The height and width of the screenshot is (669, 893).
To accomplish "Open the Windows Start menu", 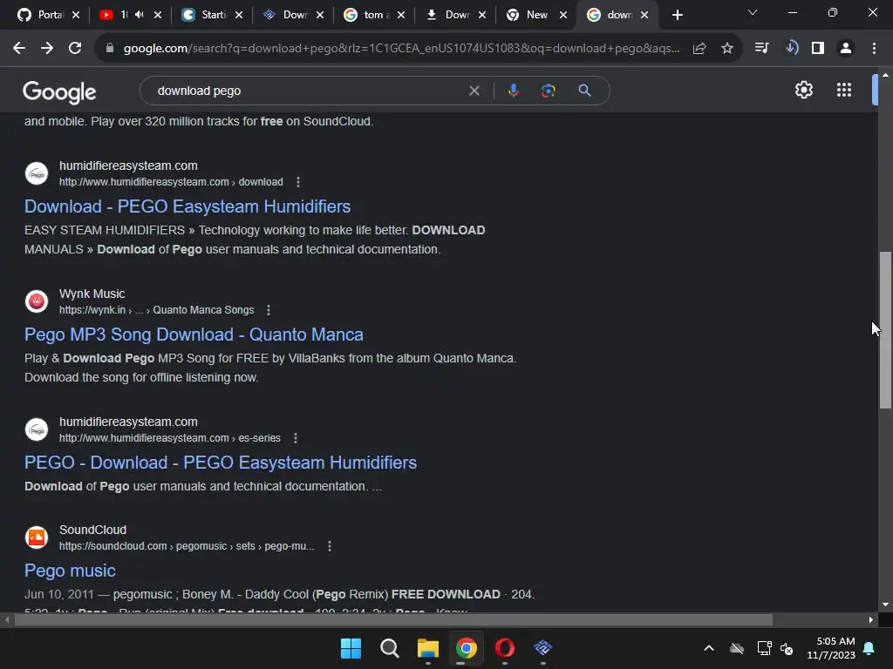I will [351, 648].
